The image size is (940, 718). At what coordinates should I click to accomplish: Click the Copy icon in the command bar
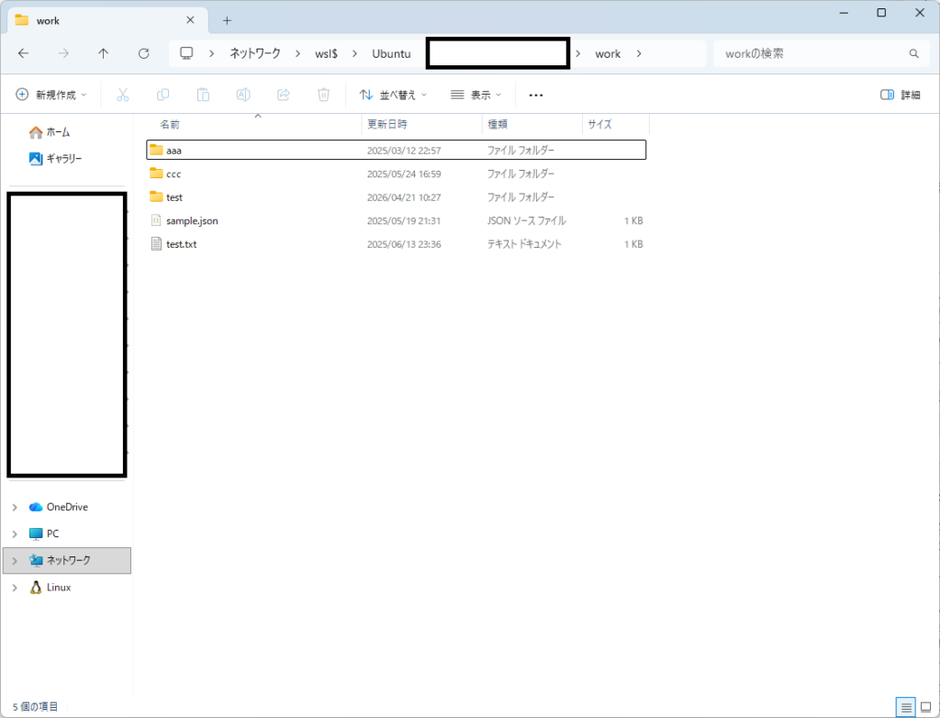[x=162, y=95]
